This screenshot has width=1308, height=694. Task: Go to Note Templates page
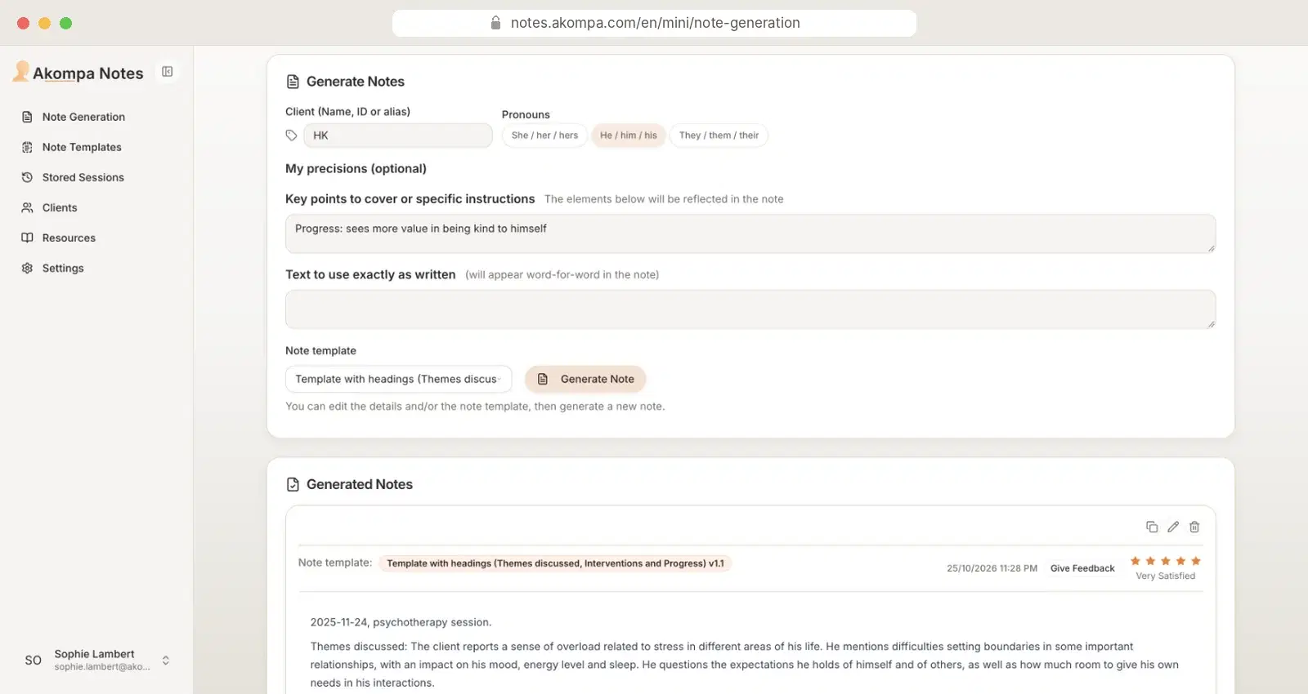coord(82,147)
